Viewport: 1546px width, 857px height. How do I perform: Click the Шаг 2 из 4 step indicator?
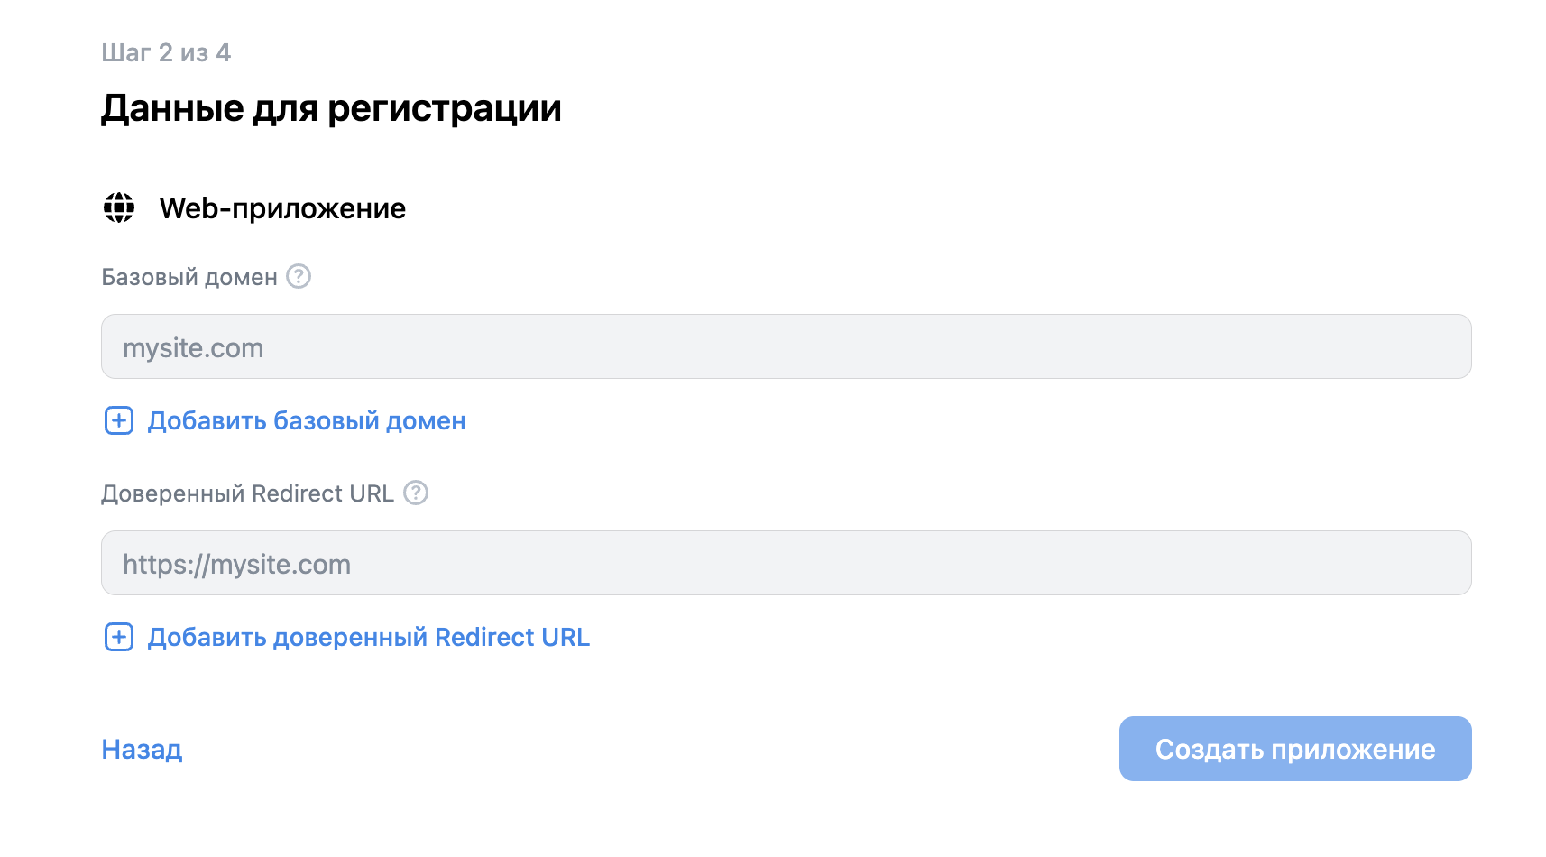coord(166,53)
